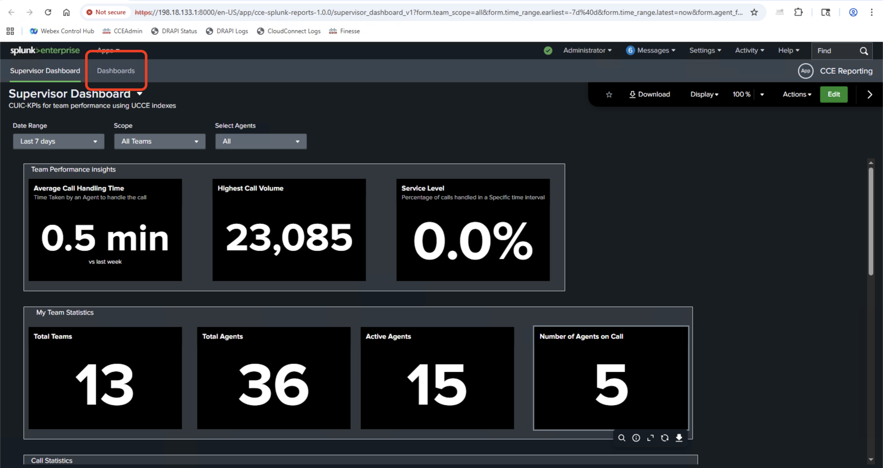Open the Display dropdown
The image size is (883, 468).
pyautogui.click(x=704, y=94)
